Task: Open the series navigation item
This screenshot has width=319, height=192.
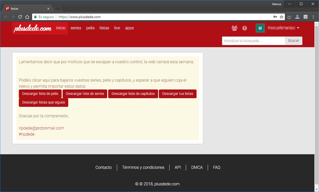Action: (76, 28)
